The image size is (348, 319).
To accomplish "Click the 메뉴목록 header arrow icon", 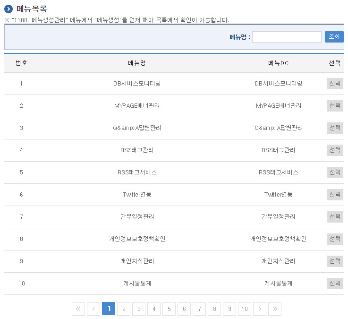I will pos(9,9).
